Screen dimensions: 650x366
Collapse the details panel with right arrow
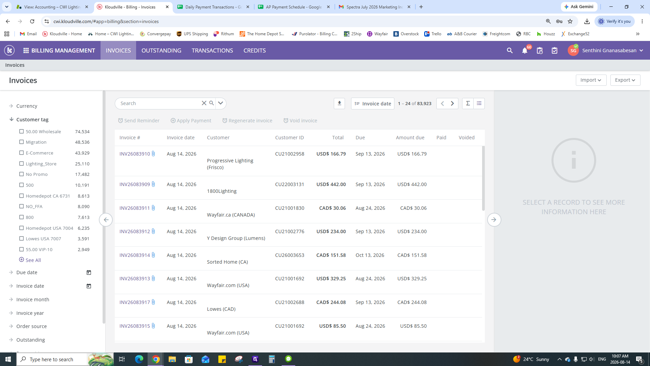[494, 220]
